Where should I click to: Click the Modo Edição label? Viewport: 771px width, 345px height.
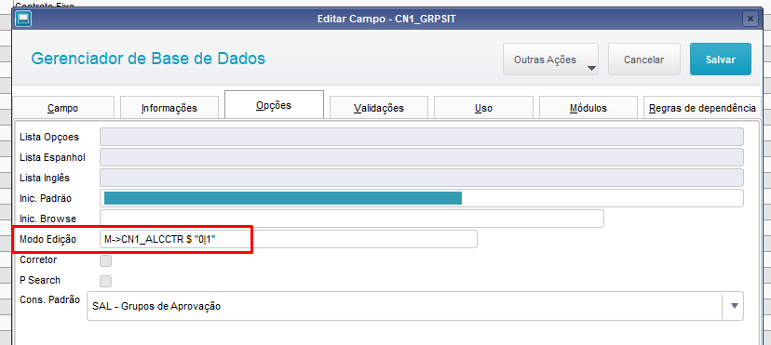[47, 239]
